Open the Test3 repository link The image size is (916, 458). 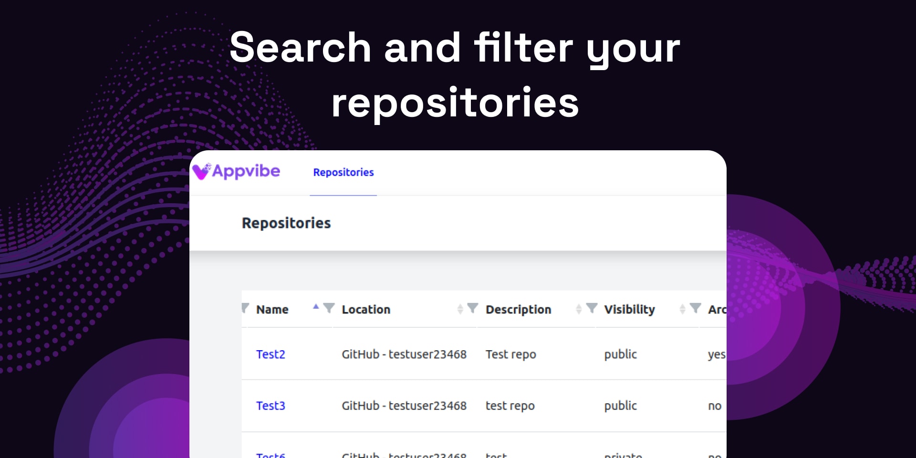click(271, 406)
